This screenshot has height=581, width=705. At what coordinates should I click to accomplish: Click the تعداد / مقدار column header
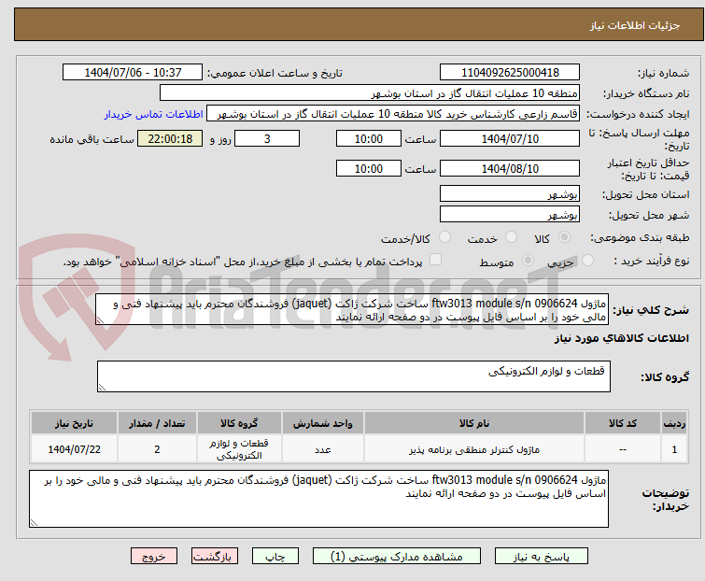157,423
